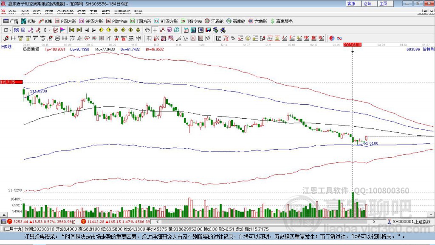Click the Up=90.1990 value
This screenshot has width=435, height=245.
coord(79,49)
